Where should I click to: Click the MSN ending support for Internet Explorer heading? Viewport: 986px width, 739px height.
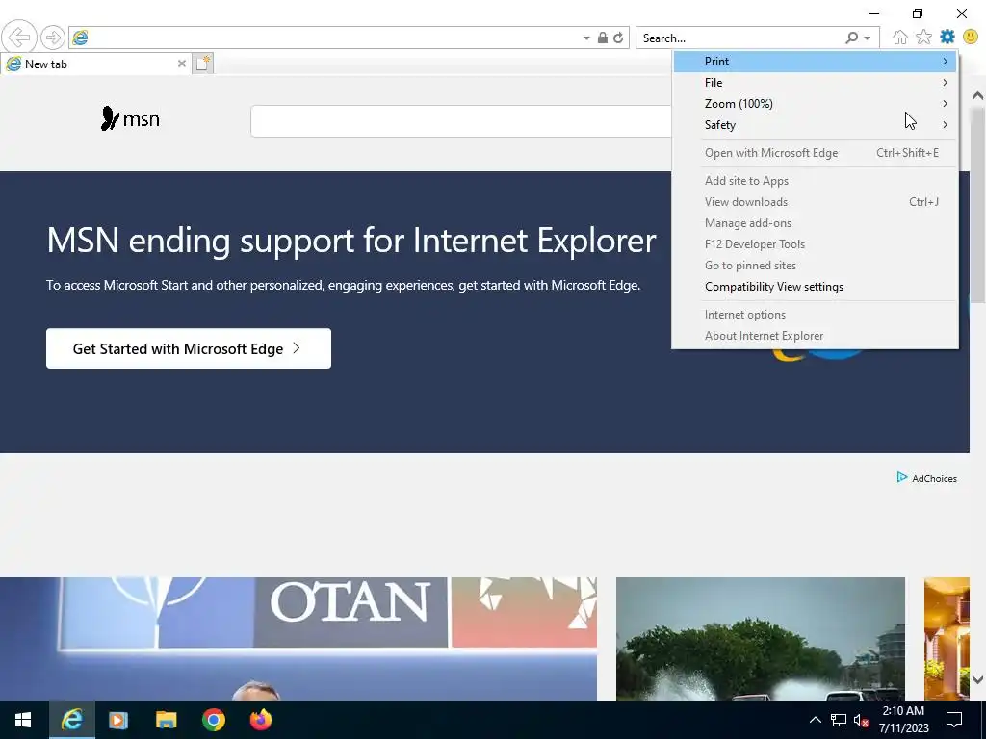tap(351, 240)
